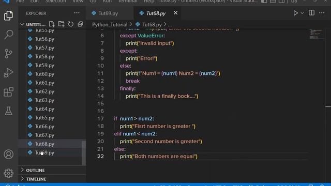Run the Python file

click(x=295, y=13)
